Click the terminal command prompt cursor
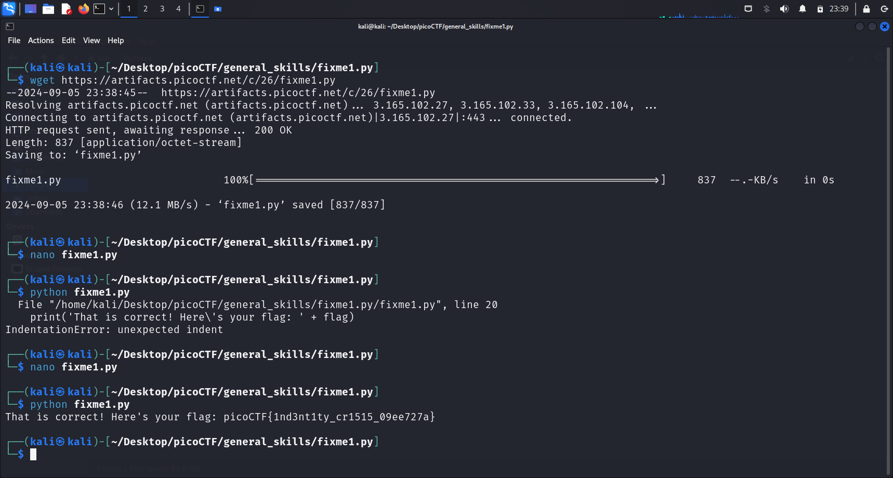The height and width of the screenshot is (478, 893). pyautogui.click(x=33, y=455)
